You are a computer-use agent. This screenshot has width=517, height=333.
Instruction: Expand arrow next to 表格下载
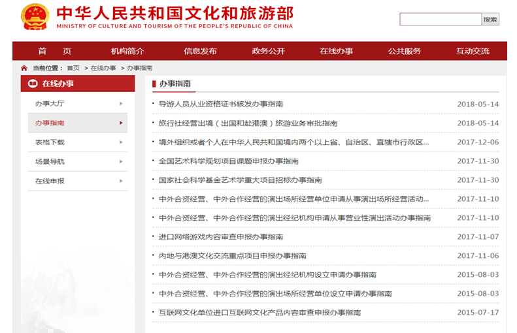pyautogui.click(x=121, y=142)
